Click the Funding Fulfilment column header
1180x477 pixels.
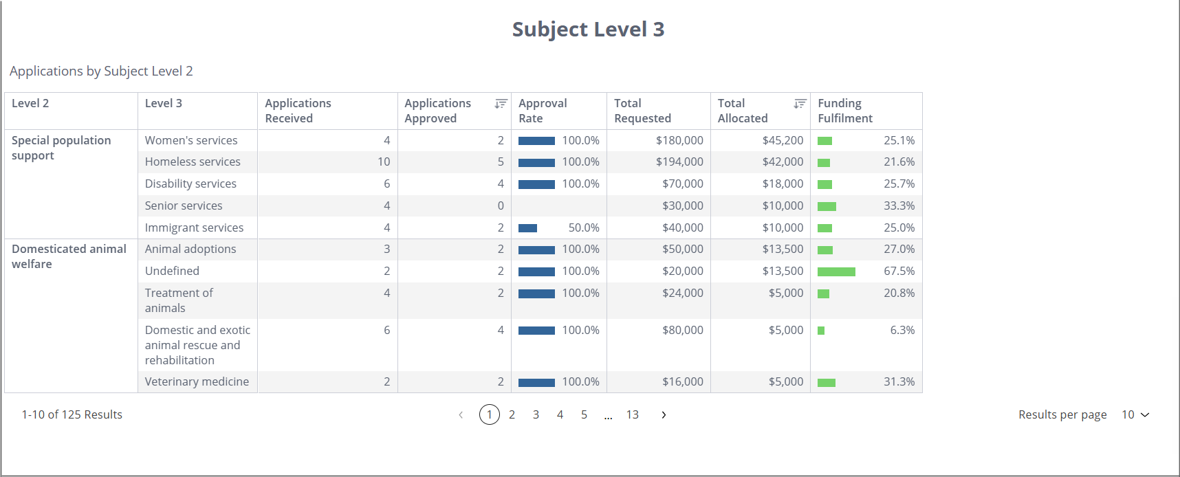[844, 111]
